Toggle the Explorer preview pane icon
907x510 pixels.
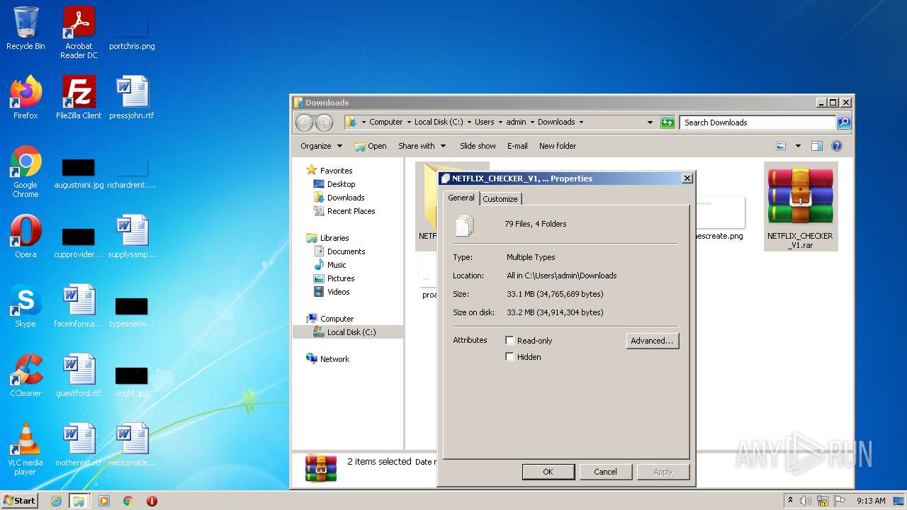pos(816,146)
